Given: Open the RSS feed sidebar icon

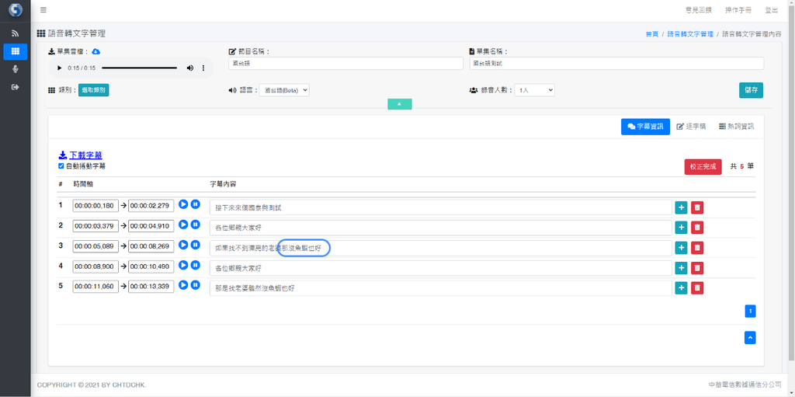Looking at the screenshot, I should 16,34.
